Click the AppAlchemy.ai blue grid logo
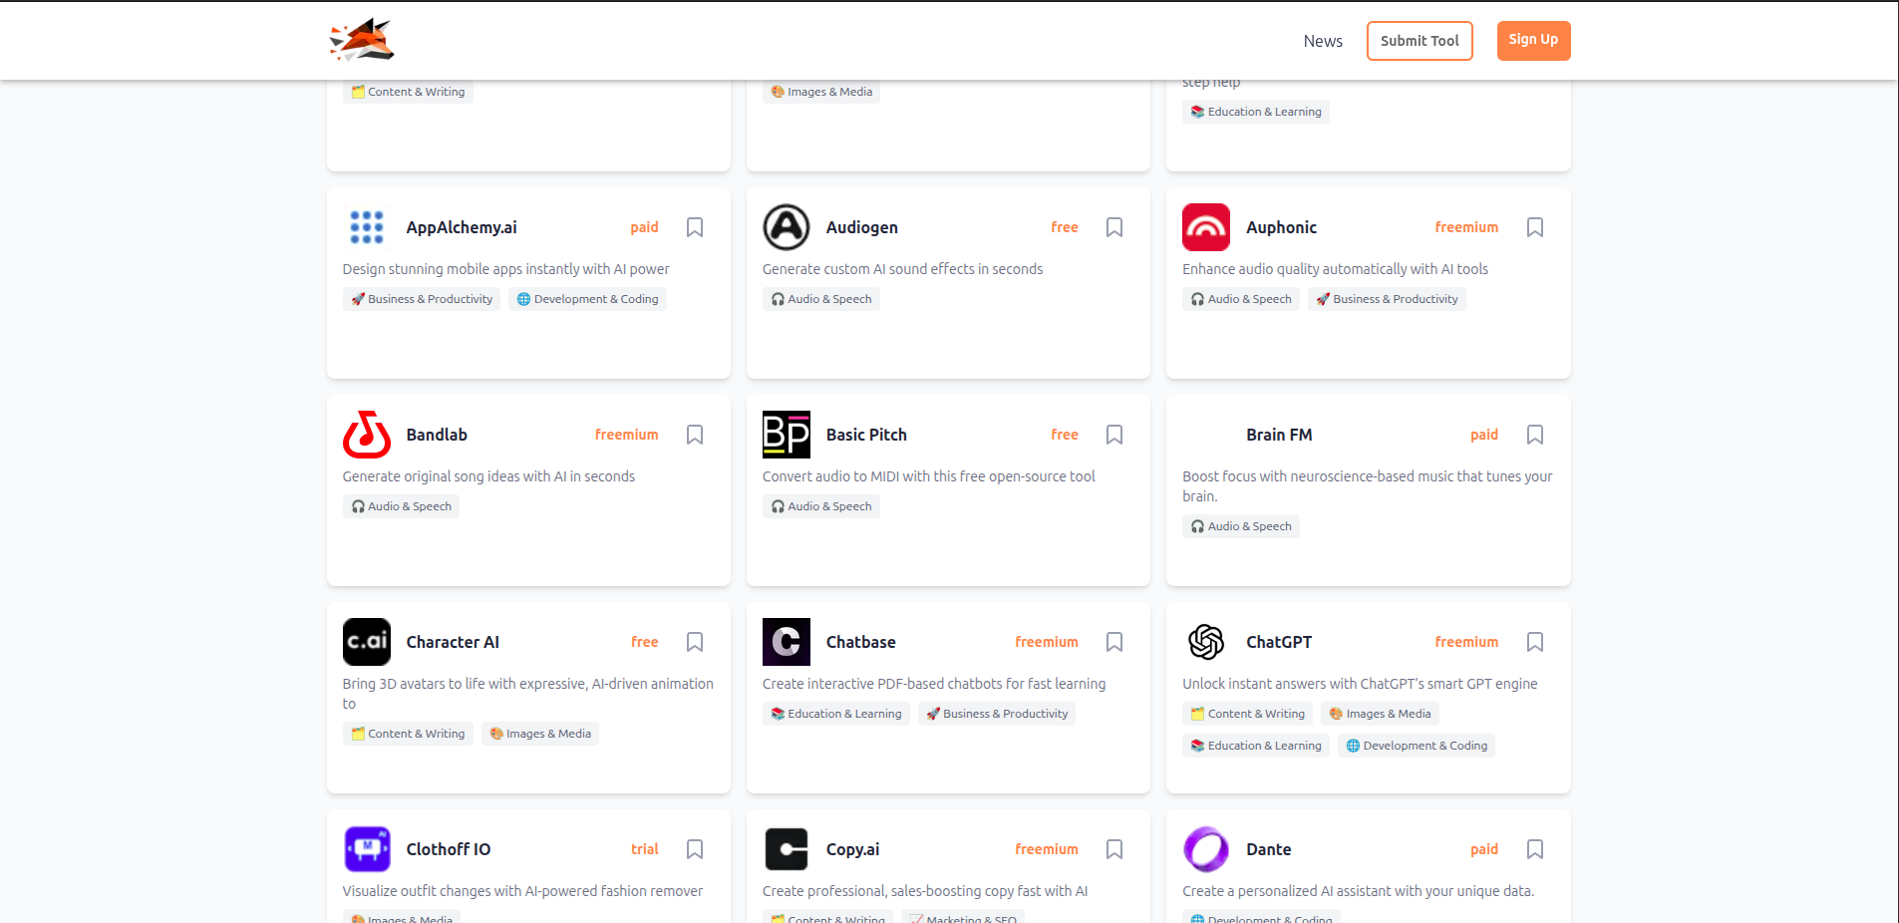This screenshot has height=923, width=1899. [x=366, y=227]
